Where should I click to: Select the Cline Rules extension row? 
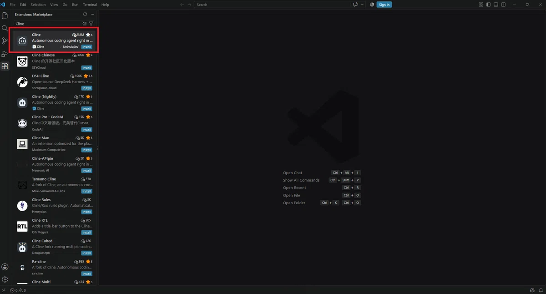[x=55, y=206]
